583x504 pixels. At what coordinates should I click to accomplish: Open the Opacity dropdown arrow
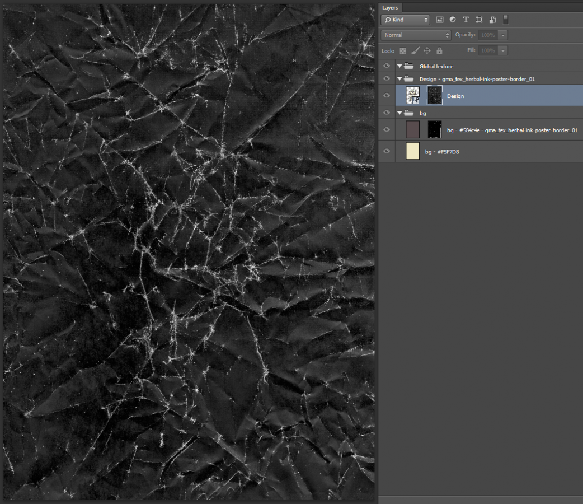tap(502, 35)
